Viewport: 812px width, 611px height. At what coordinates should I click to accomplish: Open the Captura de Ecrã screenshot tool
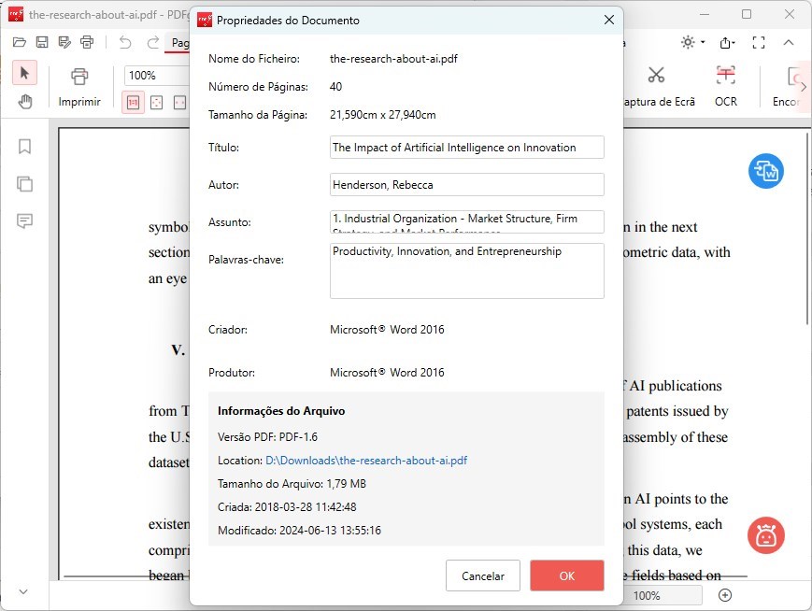click(x=656, y=84)
